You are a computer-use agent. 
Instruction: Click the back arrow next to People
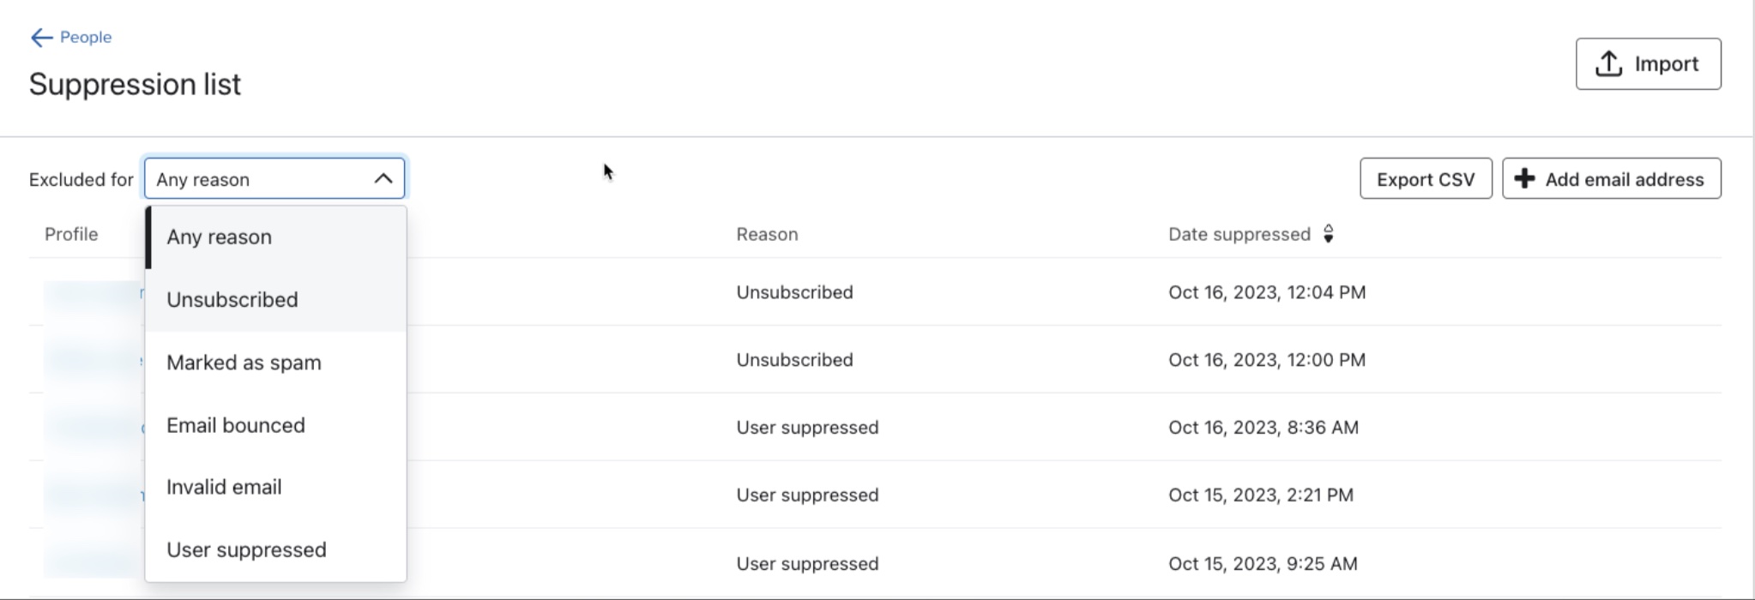(x=40, y=37)
